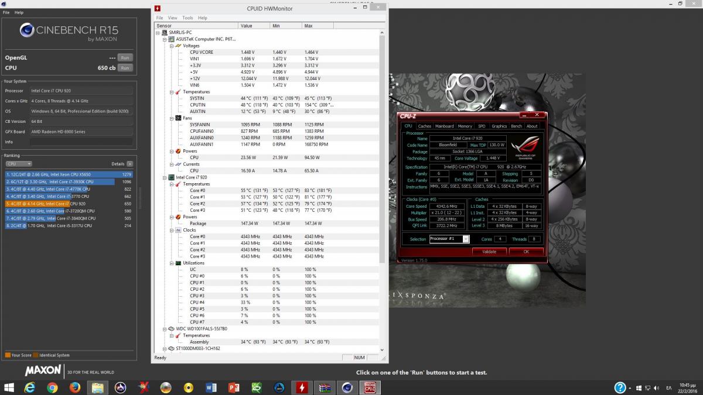Collapse the ASUSTeK Computer INC. node
Viewport: 703px width, 395px height.
tap(164, 39)
